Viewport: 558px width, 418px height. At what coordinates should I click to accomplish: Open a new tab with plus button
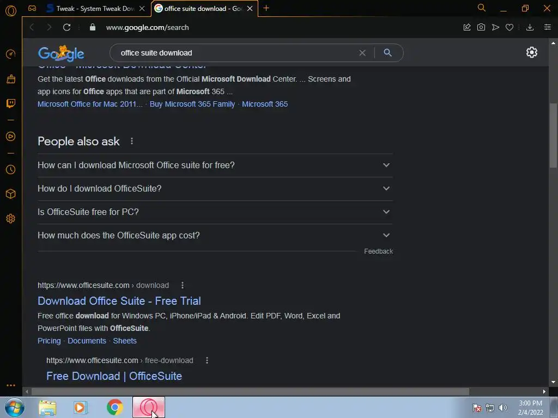click(x=266, y=8)
